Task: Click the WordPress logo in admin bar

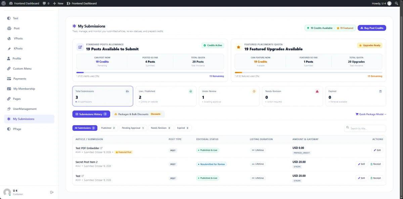Action: (4, 3)
